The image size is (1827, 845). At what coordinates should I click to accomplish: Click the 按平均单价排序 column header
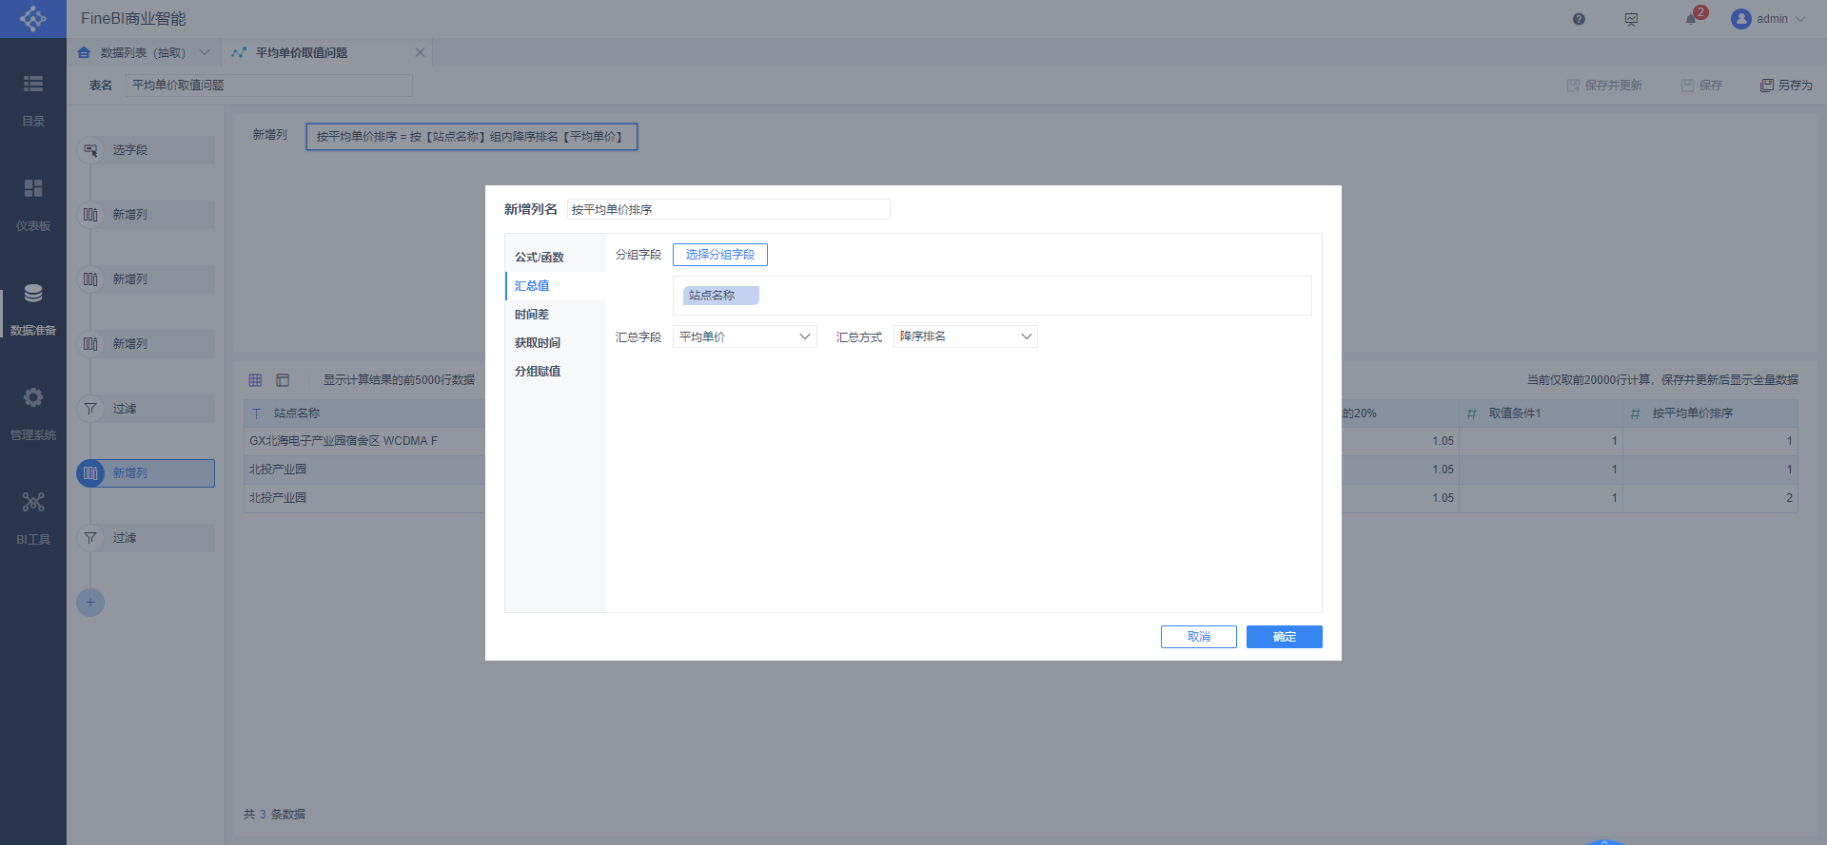pos(1693,413)
